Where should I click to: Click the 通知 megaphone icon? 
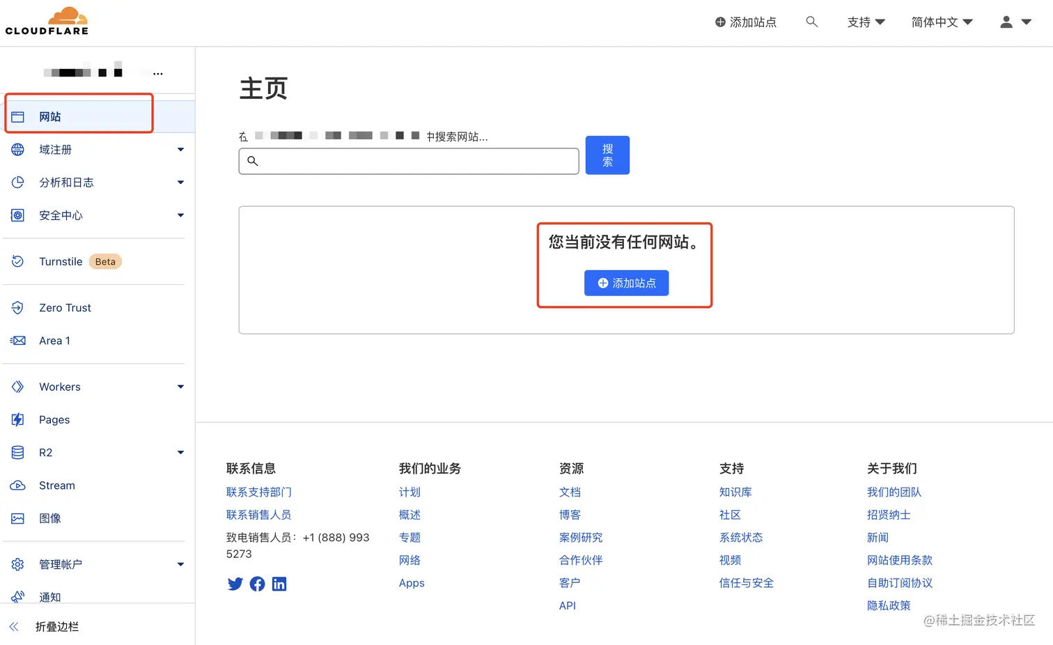coord(18,597)
